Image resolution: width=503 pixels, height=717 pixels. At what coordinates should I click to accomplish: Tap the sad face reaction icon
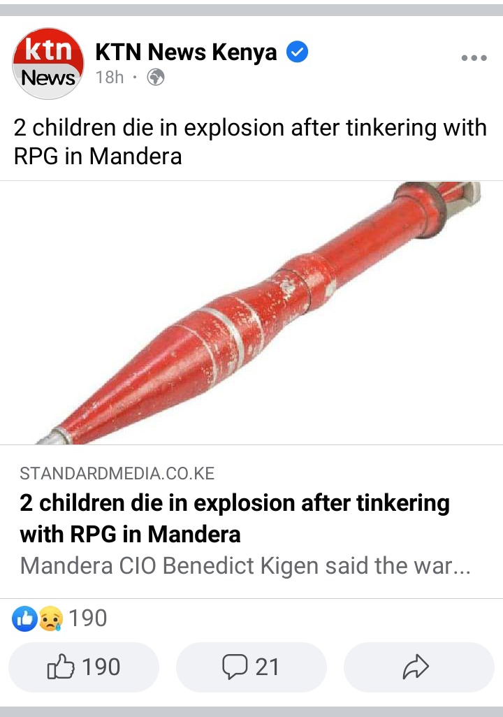pos(50,618)
